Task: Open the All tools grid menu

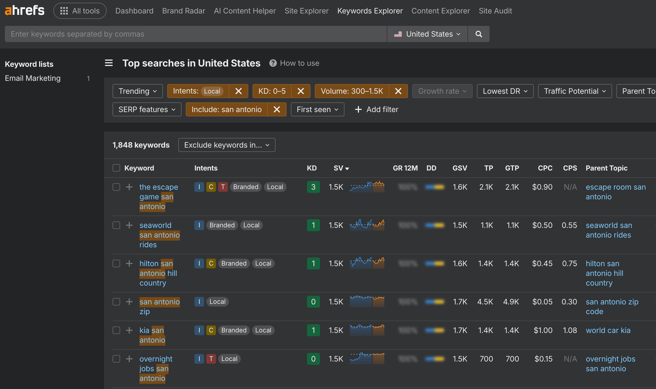Action: 80,11
